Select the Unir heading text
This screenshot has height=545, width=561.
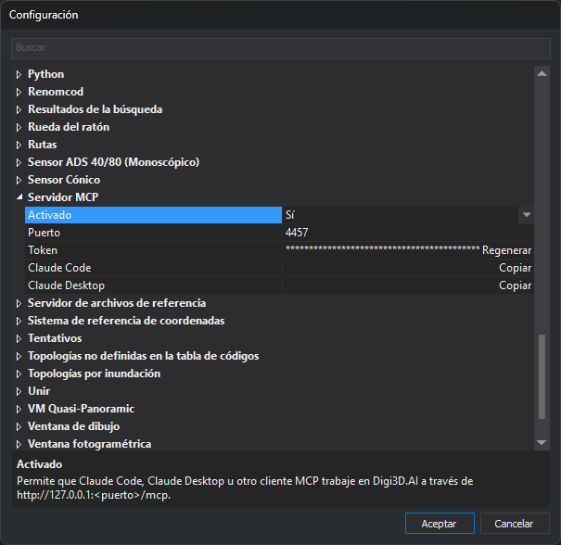pyautogui.click(x=39, y=391)
